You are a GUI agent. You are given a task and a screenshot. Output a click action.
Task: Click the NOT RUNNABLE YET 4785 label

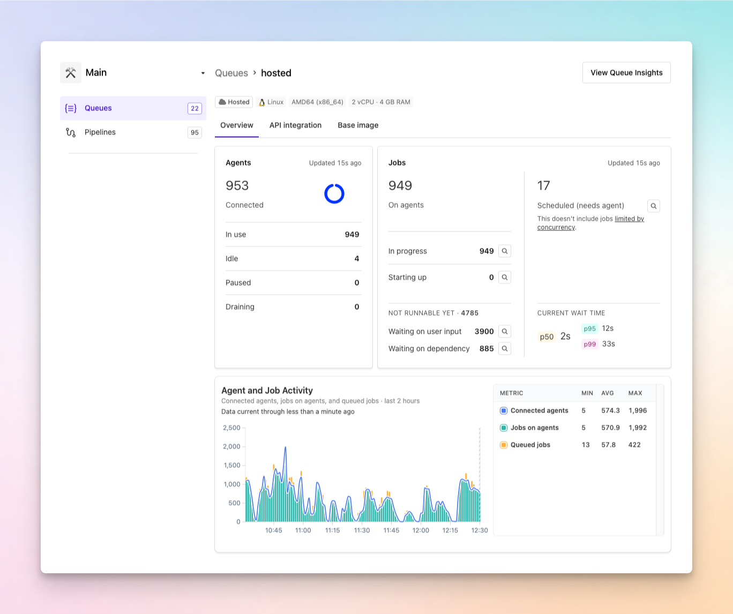[433, 313]
